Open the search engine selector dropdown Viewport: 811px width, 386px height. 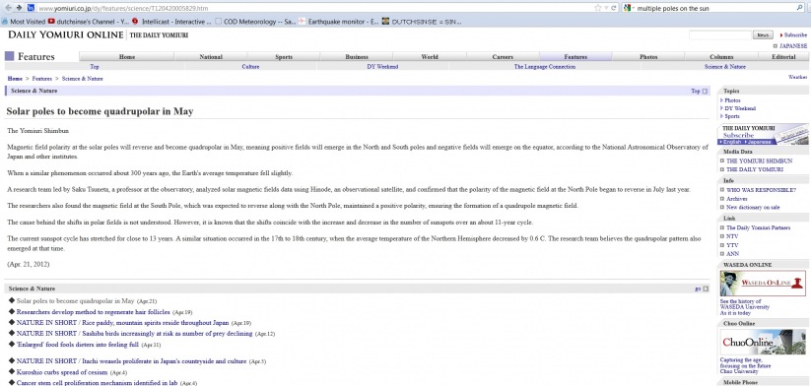pos(628,8)
